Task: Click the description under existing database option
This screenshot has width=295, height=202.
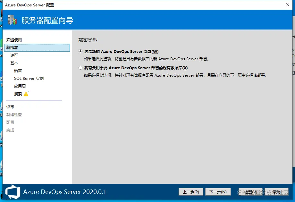Action: (x=175, y=75)
